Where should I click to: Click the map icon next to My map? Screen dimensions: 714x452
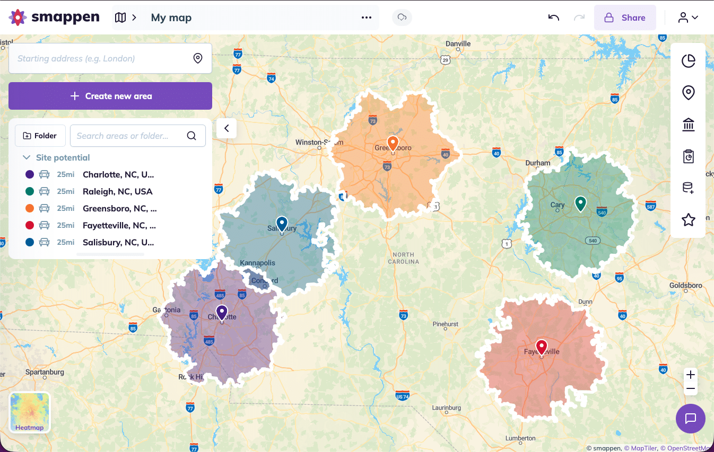(120, 17)
